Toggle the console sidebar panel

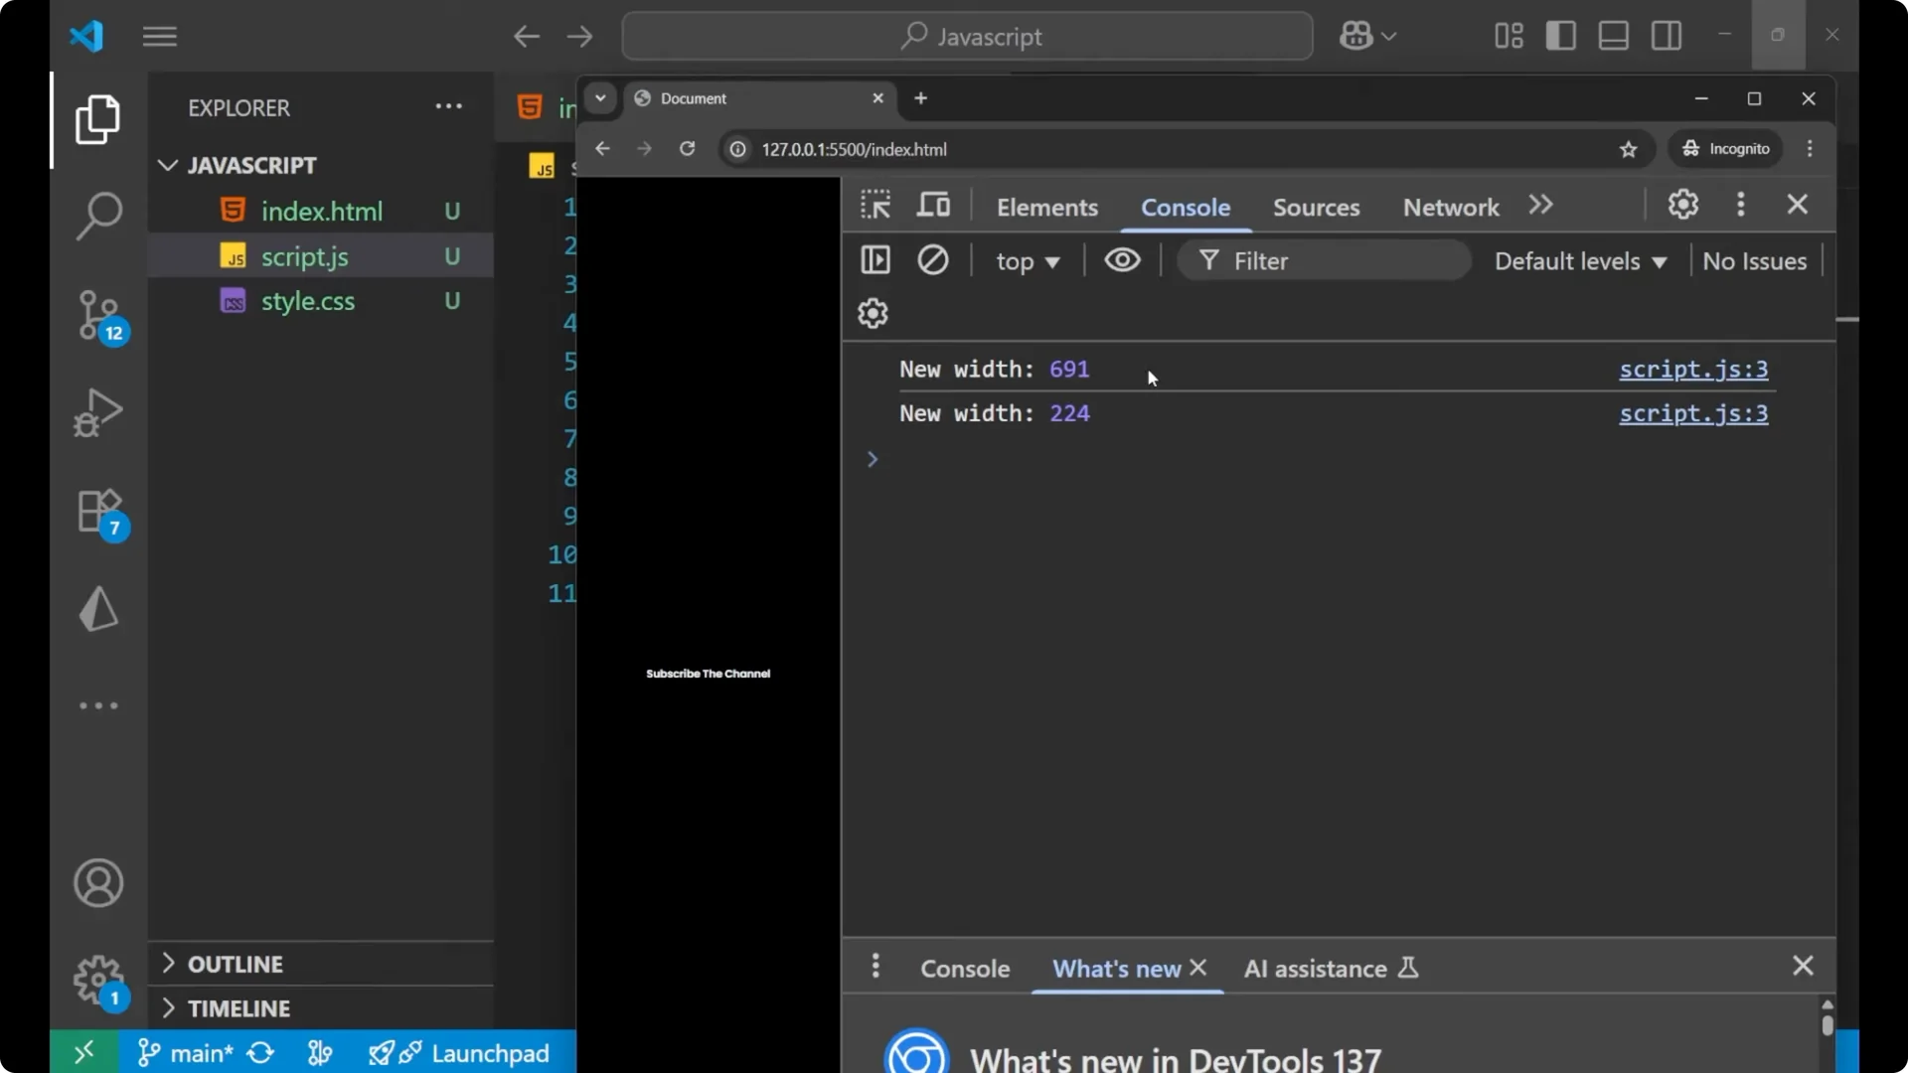click(875, 260)
